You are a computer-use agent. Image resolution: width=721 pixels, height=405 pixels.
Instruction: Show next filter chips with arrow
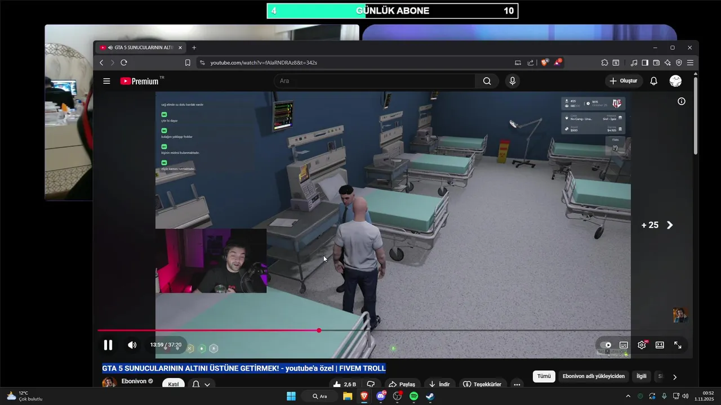(x=675, y=377)
